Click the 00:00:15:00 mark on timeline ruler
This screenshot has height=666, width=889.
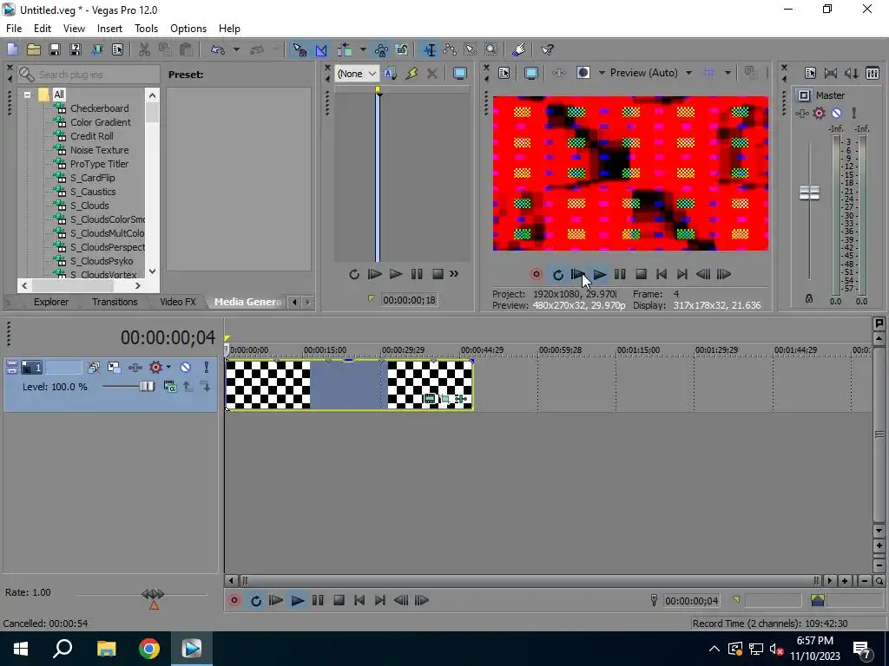[325, 350]
